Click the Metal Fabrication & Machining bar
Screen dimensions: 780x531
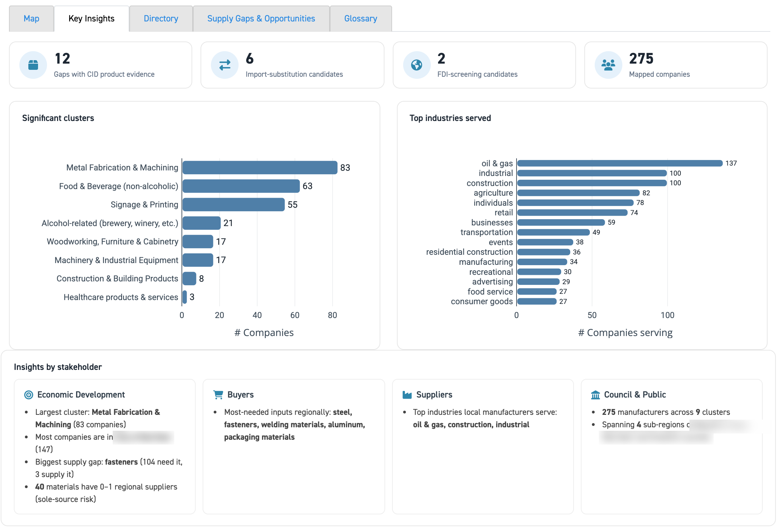coord(260,168)
